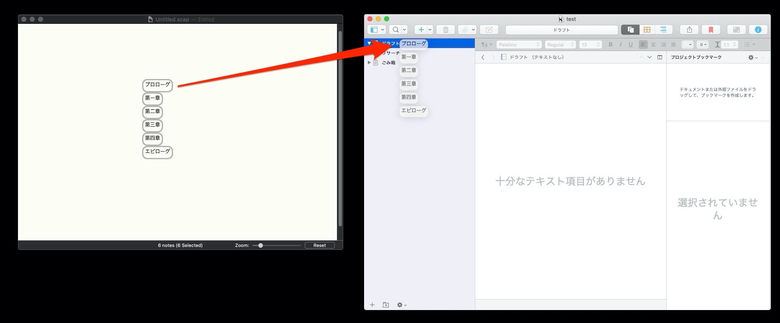Open the paragraph Styles dropdown
The width and height of the screenshot is (780, 323).
pyautogui.click(x=487, y=44)
